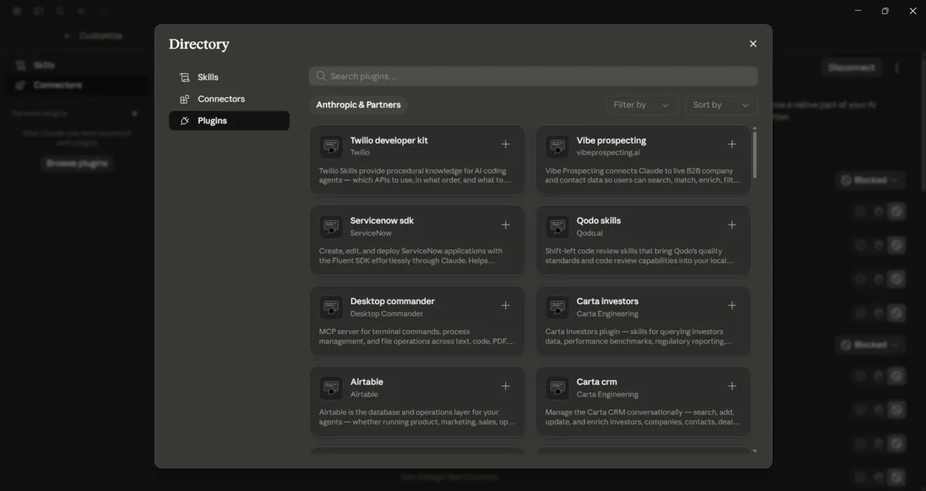
Task: Add the Servicenow sdk plugin
Action: point(505,225)
